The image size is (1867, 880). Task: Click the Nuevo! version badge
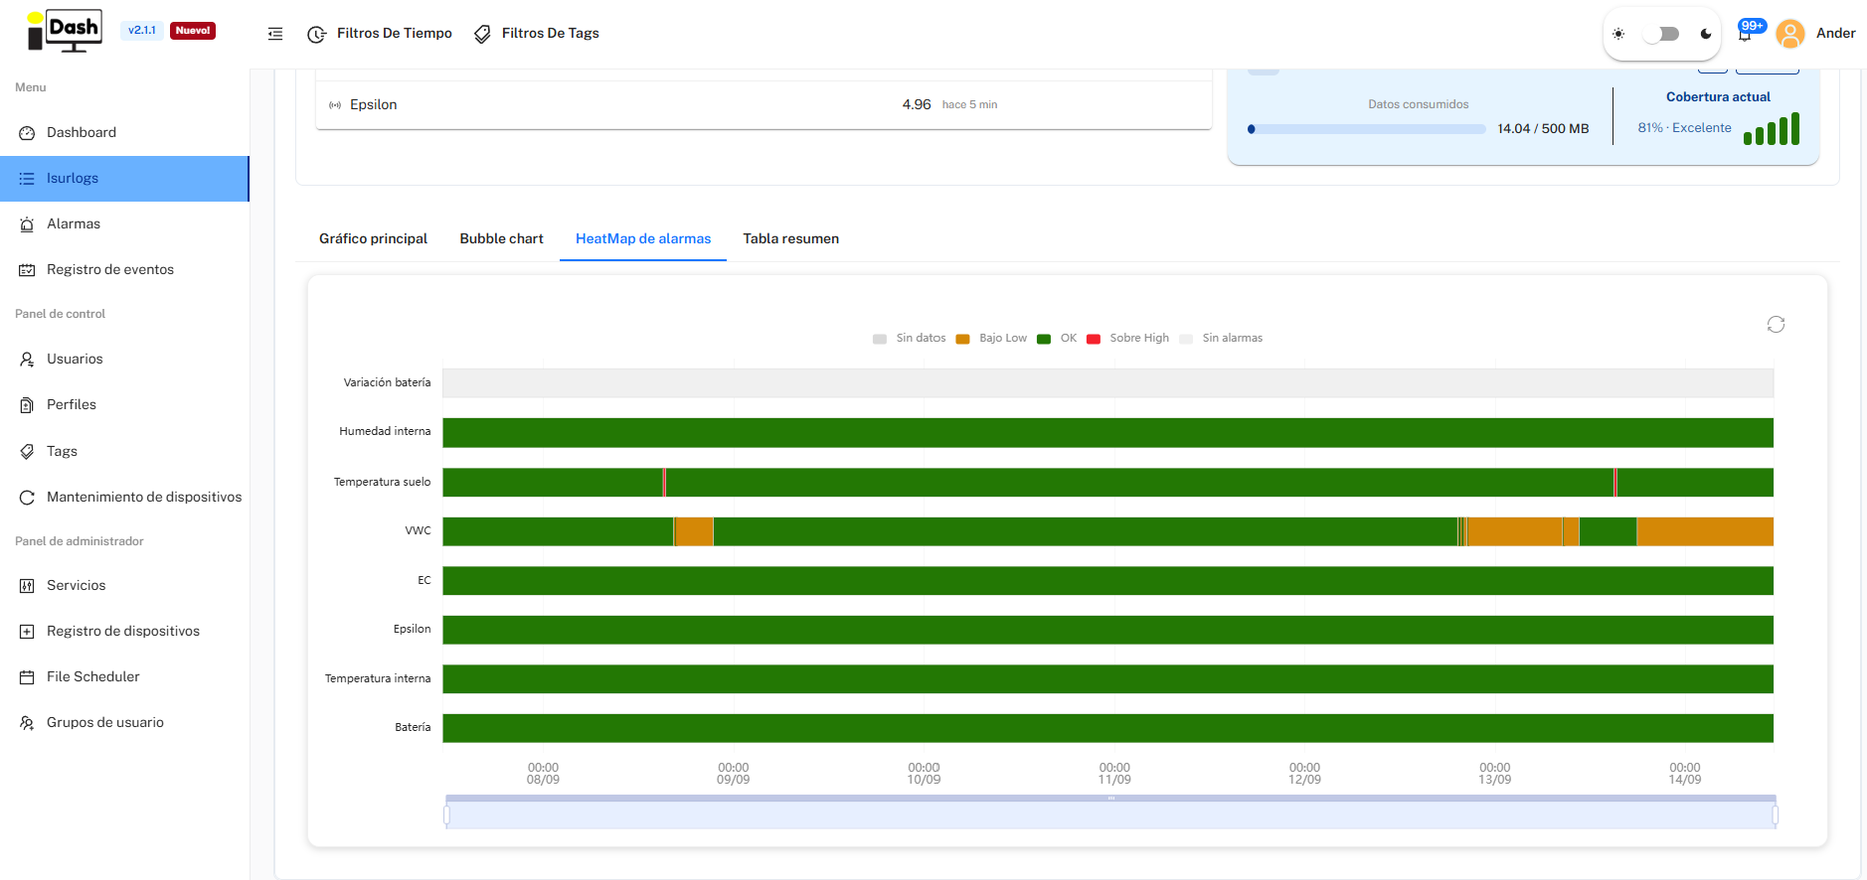[x=193, y=31]
